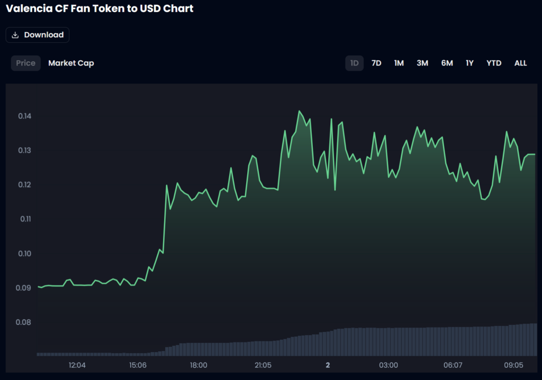Click the highest peak of the price line
Viewport: 542px width, 380px height.
pyautogui.click(x=299, y=111)
